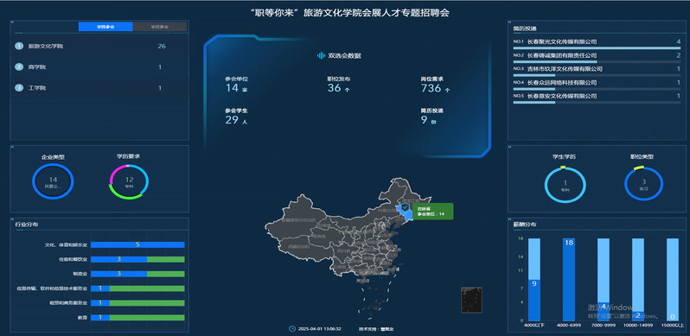Click the up-arrow icon beside 职位发布 36
This screenshot has height=336, width=690.
[348, 90]
